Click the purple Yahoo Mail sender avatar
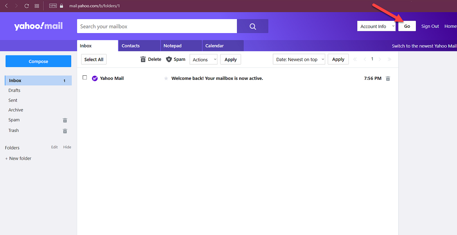457x235 pixels. pos(95,78)
